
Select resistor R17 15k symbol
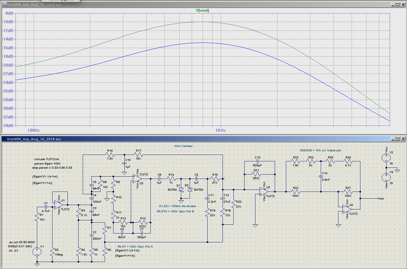(x=138, y=155)
